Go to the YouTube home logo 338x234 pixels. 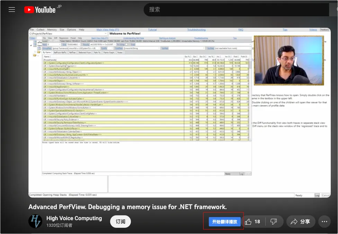pos(40,10)
